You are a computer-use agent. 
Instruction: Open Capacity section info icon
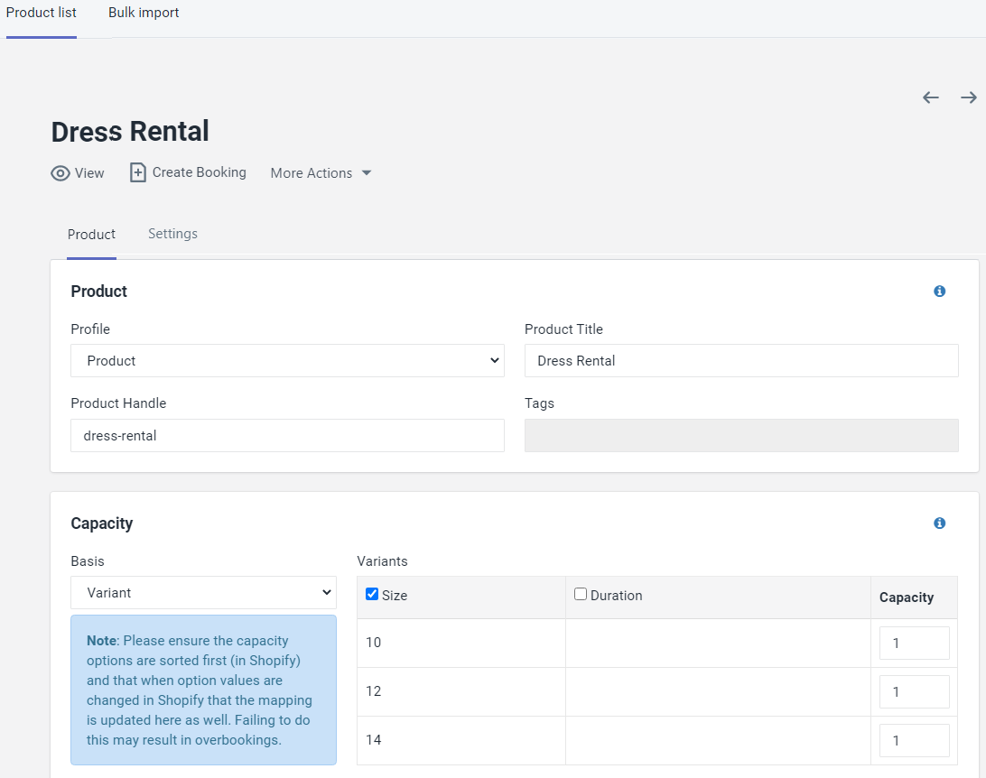[x=939, y=523]
